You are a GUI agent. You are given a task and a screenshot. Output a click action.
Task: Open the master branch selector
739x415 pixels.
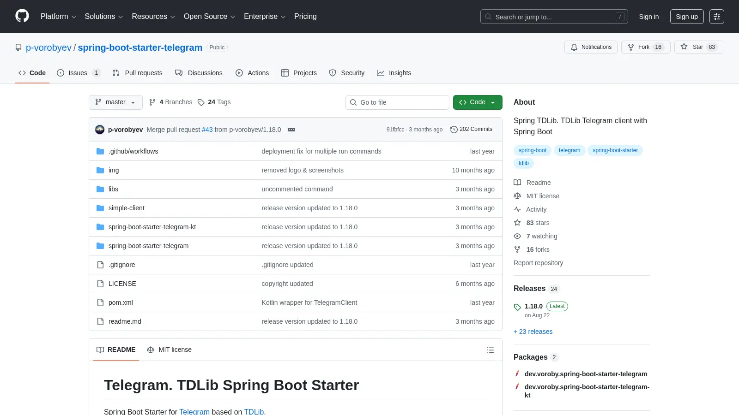point(115,102)
